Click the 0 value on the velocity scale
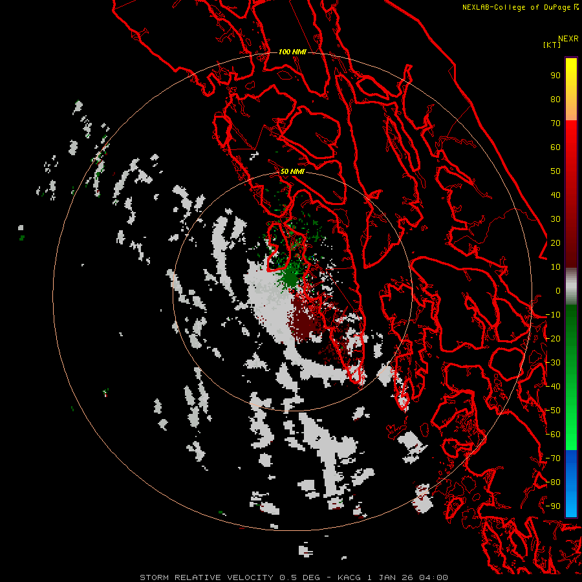This screenshot has width=582, height=582. pos(558,291)
